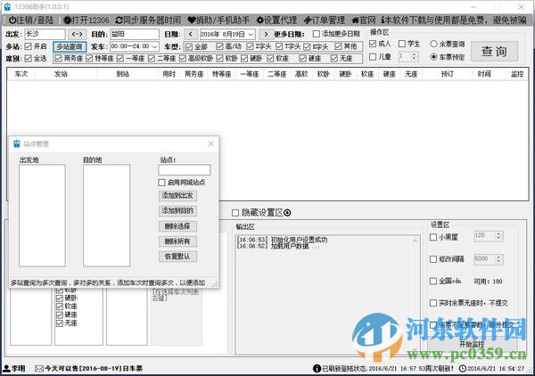Click the 出发 station input field

coord(45,34)
